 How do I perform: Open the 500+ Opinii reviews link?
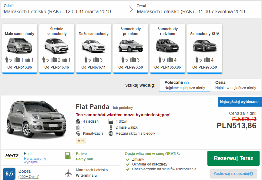coord(29,176)
